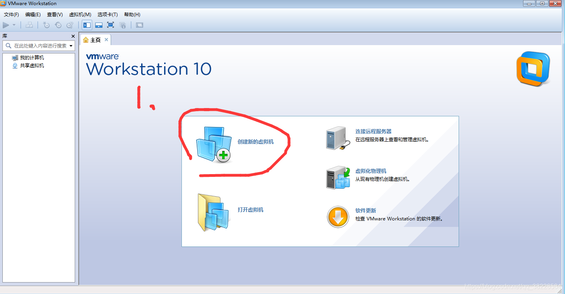Minimize the VMware Workstation window

pos(530,3)
